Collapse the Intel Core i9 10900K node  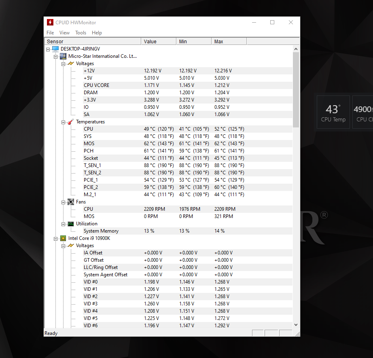[x=56, y=239]
